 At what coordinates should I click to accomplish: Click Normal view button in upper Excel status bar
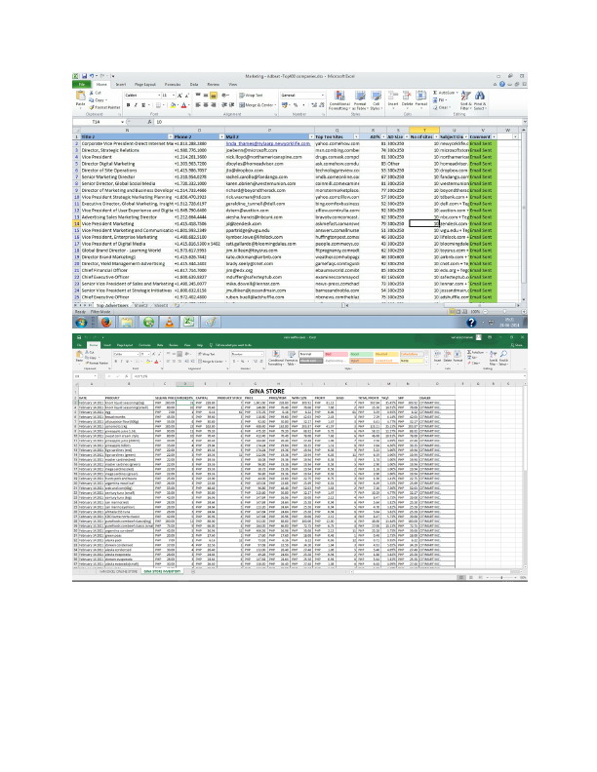(x=452, y=312)
